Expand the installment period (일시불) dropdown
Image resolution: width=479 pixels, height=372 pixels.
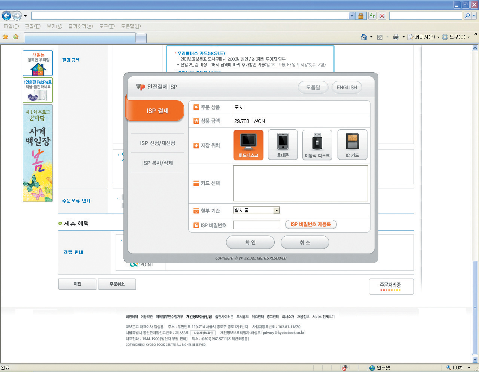tap(277, 210)
